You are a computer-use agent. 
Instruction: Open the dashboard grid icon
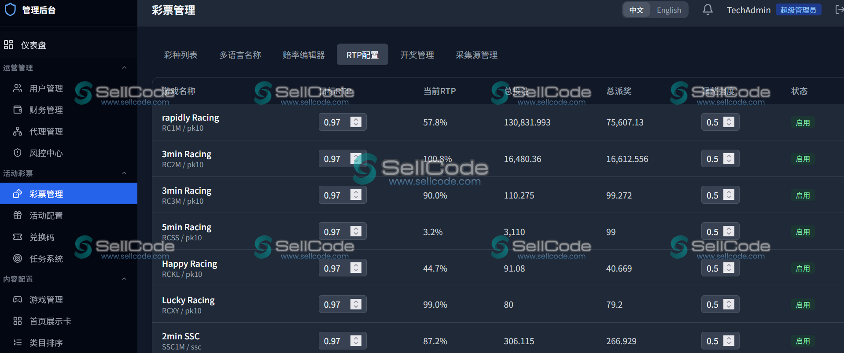[8, 44]
